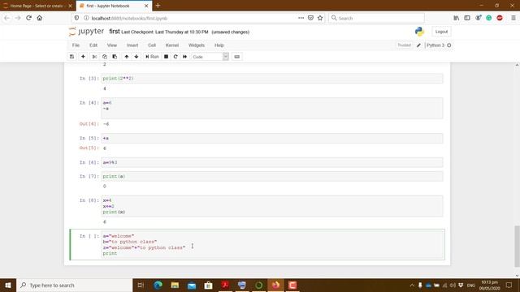Save notebook with the save and checkpoint icon

72,57
